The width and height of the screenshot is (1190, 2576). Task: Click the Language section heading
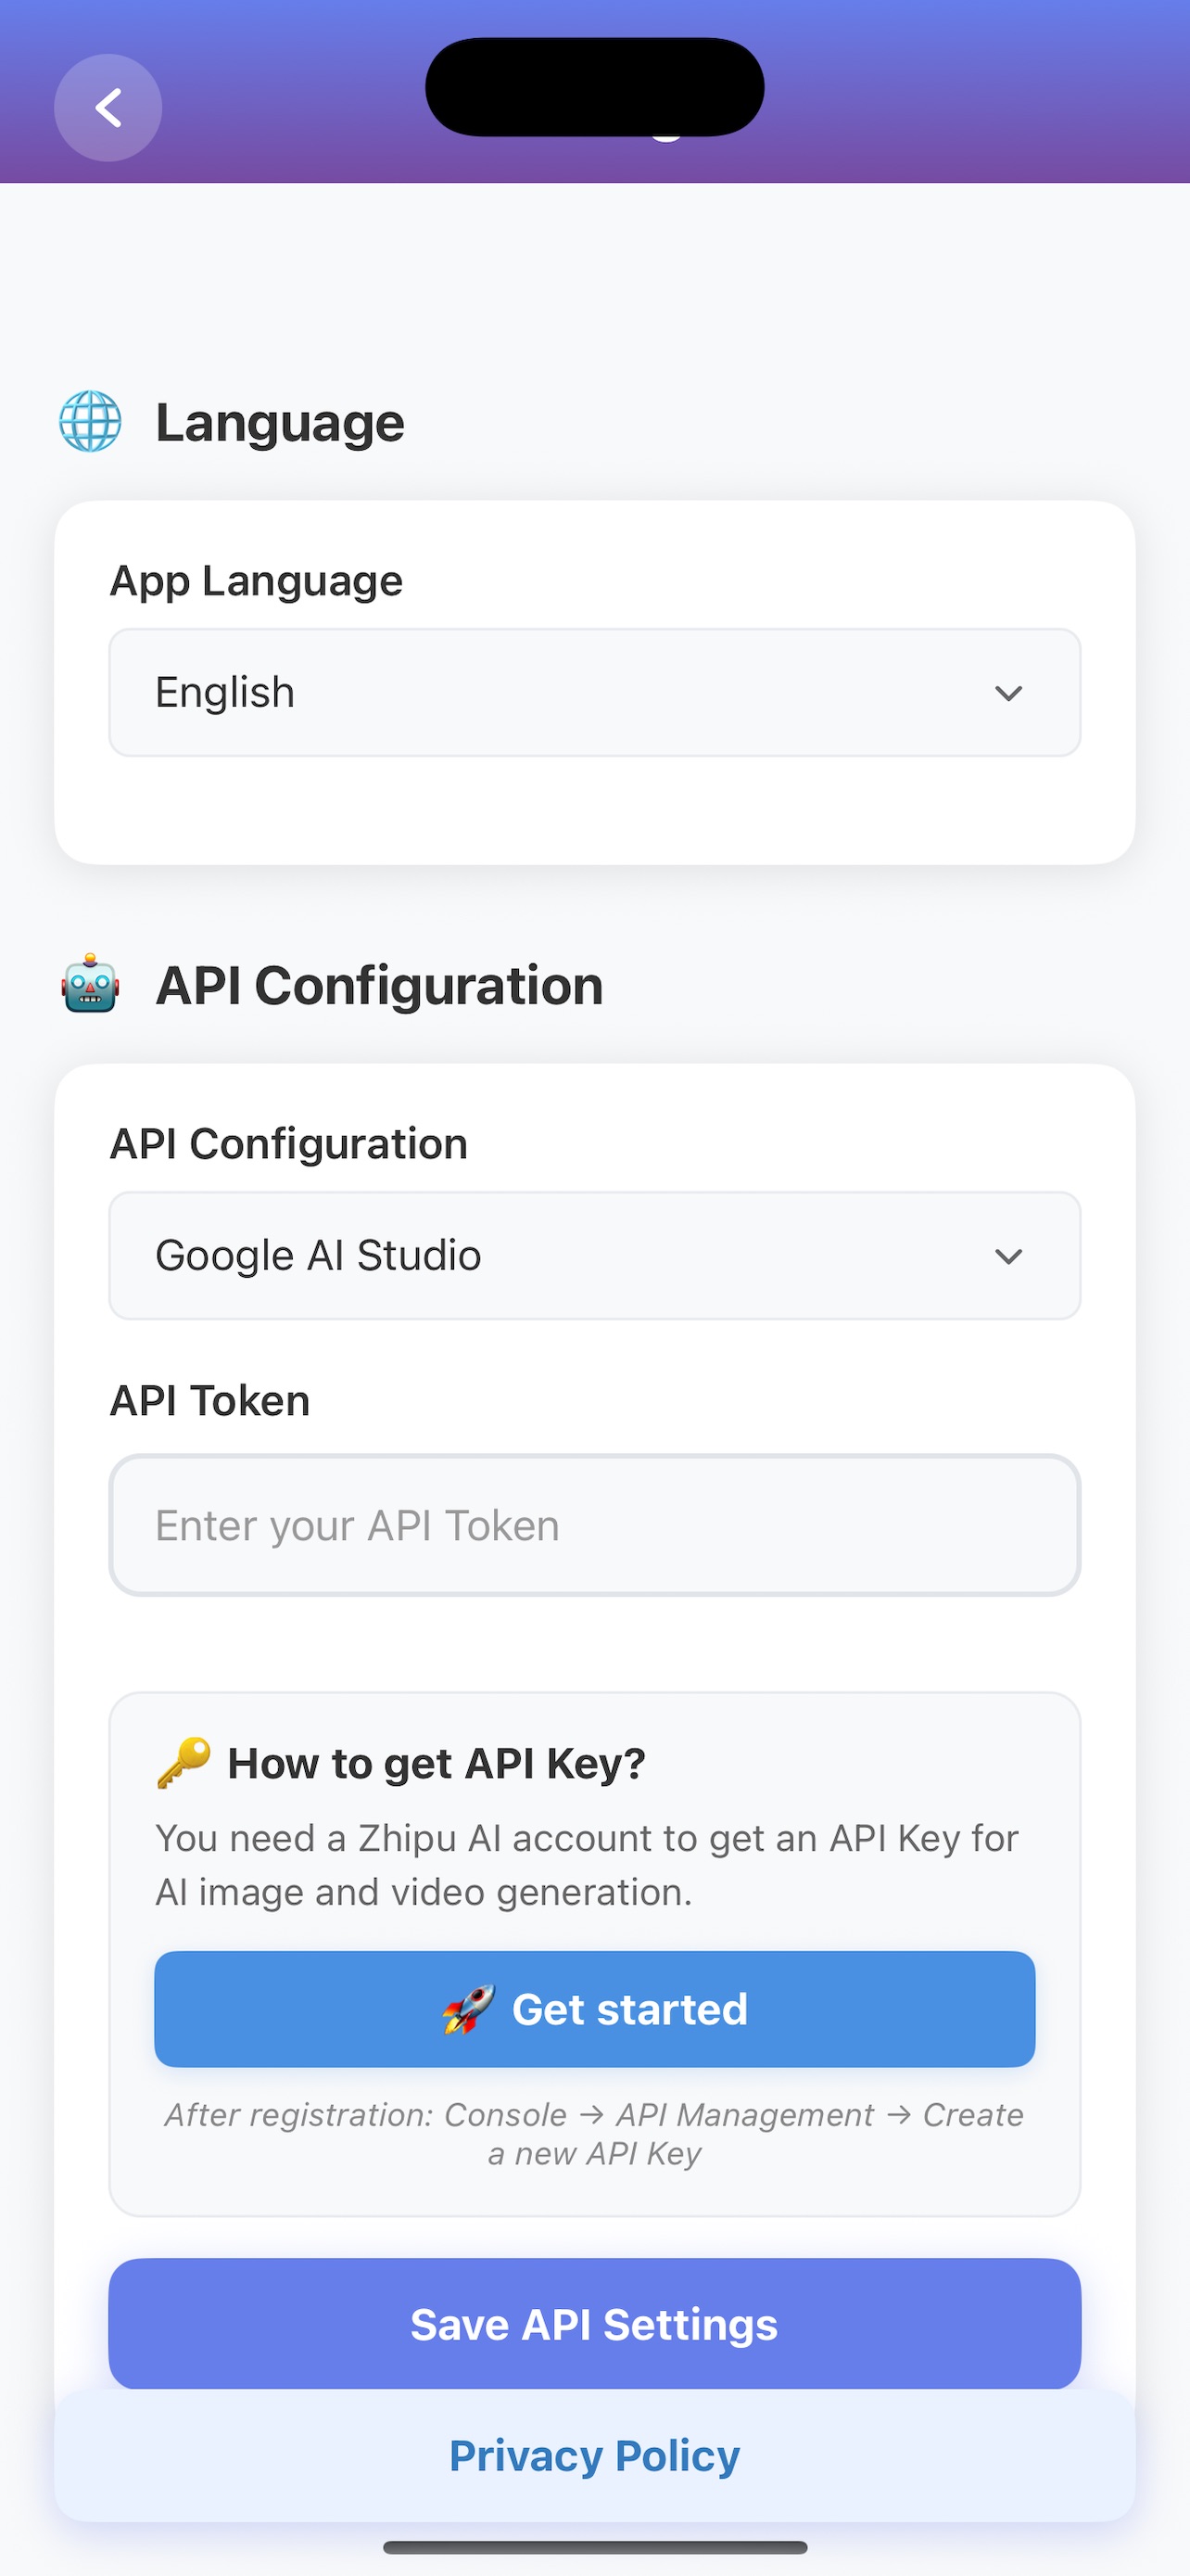(280, 422)
